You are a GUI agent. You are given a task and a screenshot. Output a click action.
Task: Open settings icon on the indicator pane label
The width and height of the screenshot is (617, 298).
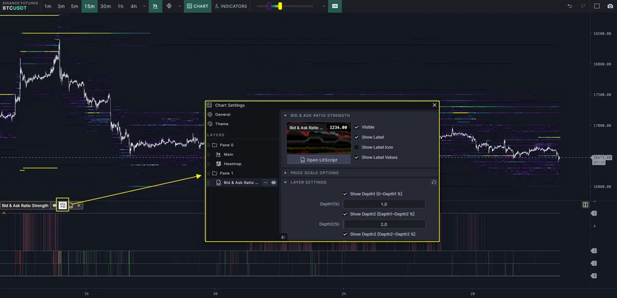click(62, 205)
